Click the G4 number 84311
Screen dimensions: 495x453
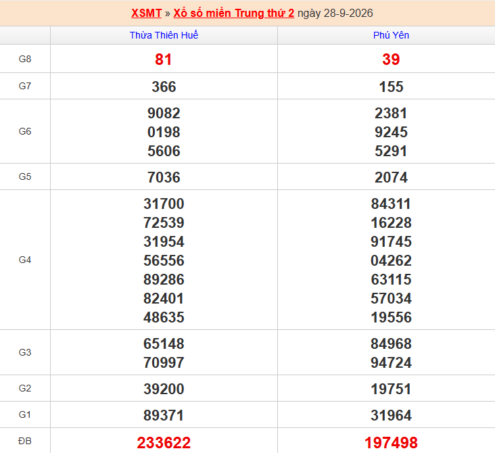click(391, 204)
